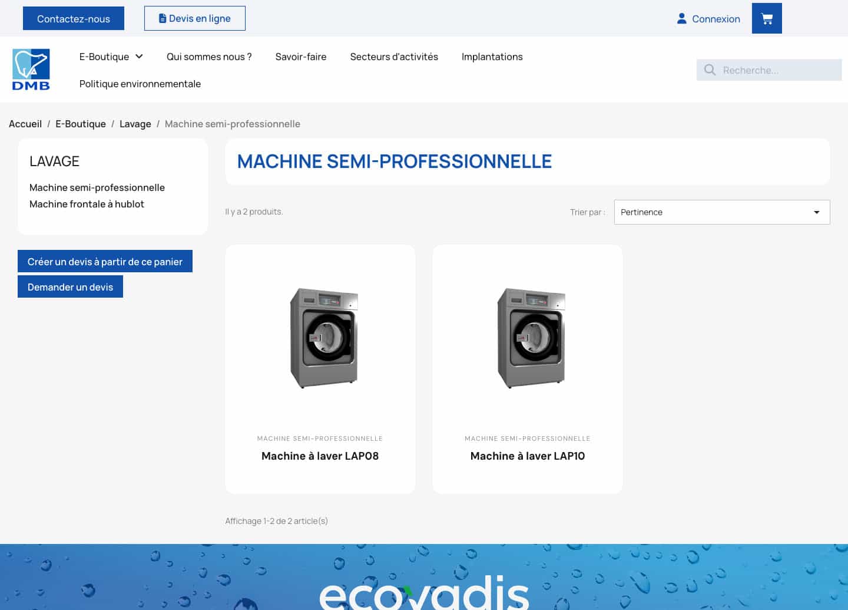Click the MACHINE SEMI-PROFESSIONNELLE page heading
Viewport: 848px width, 610px height.
coord(395,161)
